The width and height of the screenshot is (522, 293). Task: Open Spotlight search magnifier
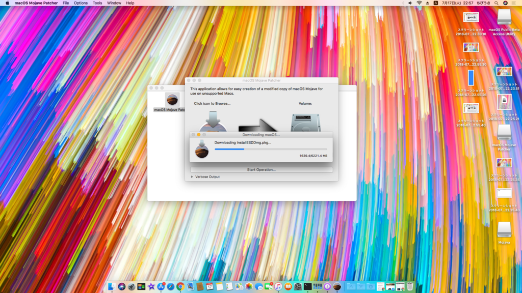coord(497,3)
